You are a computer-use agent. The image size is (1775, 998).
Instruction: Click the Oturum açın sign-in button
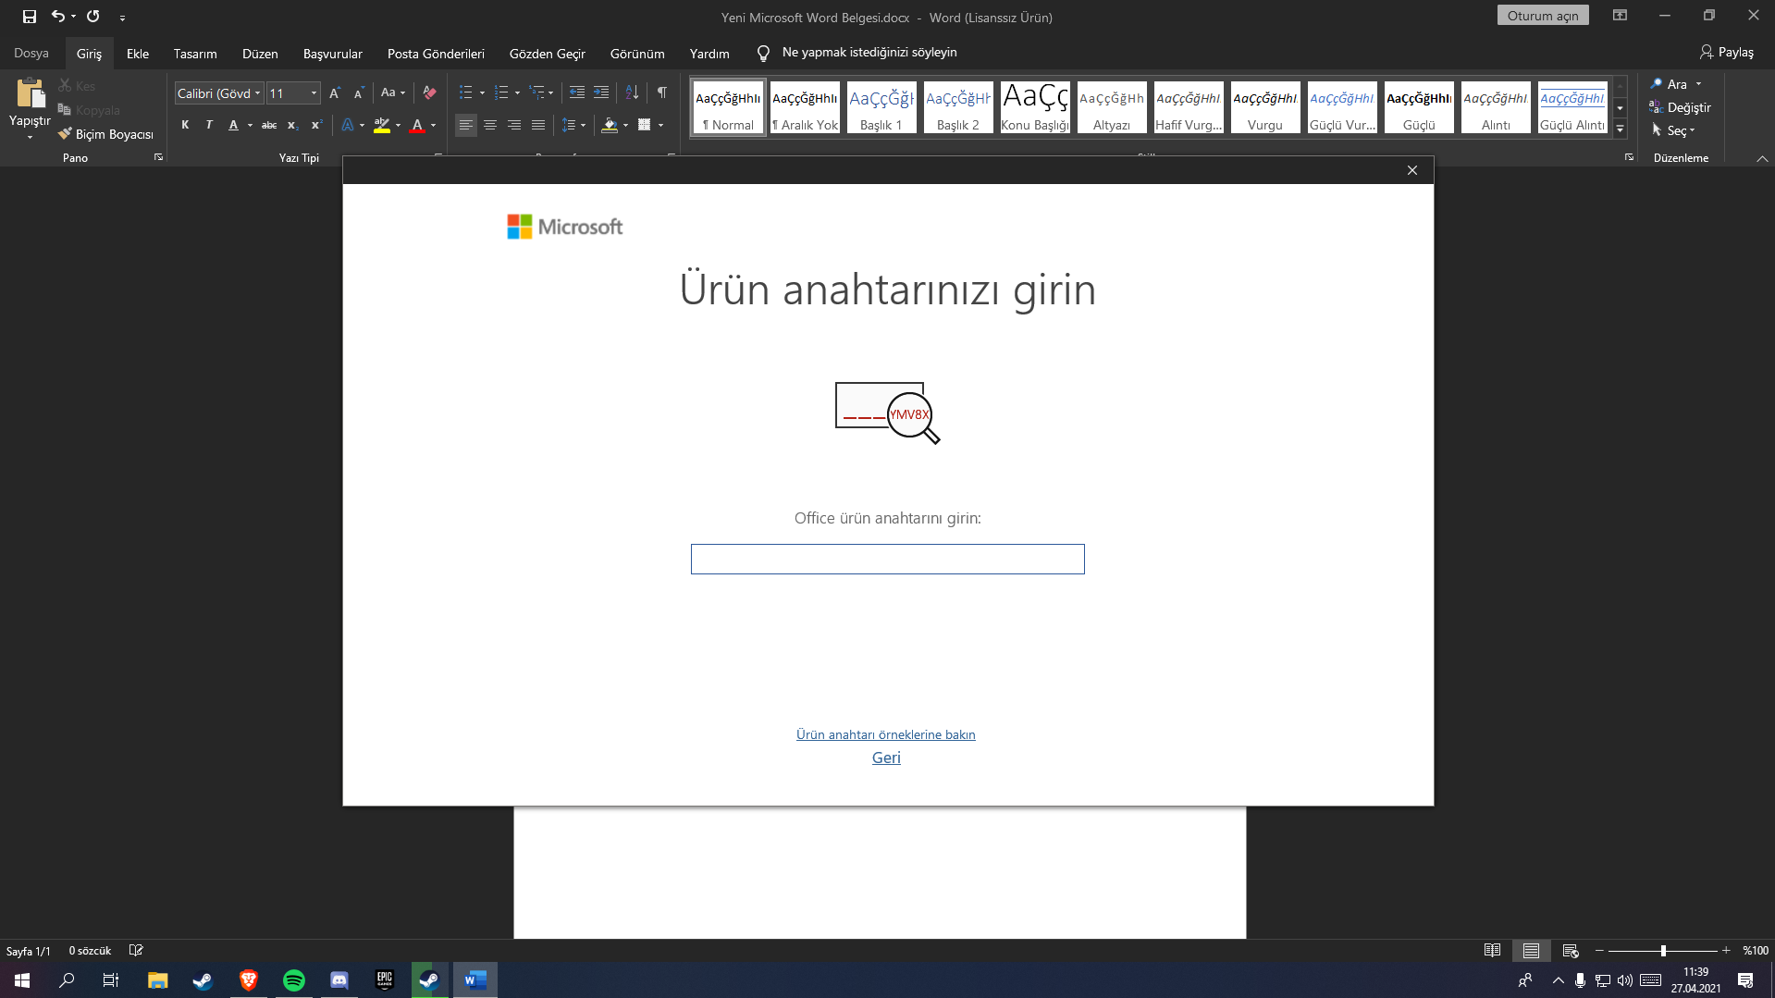click(1543, 16)
